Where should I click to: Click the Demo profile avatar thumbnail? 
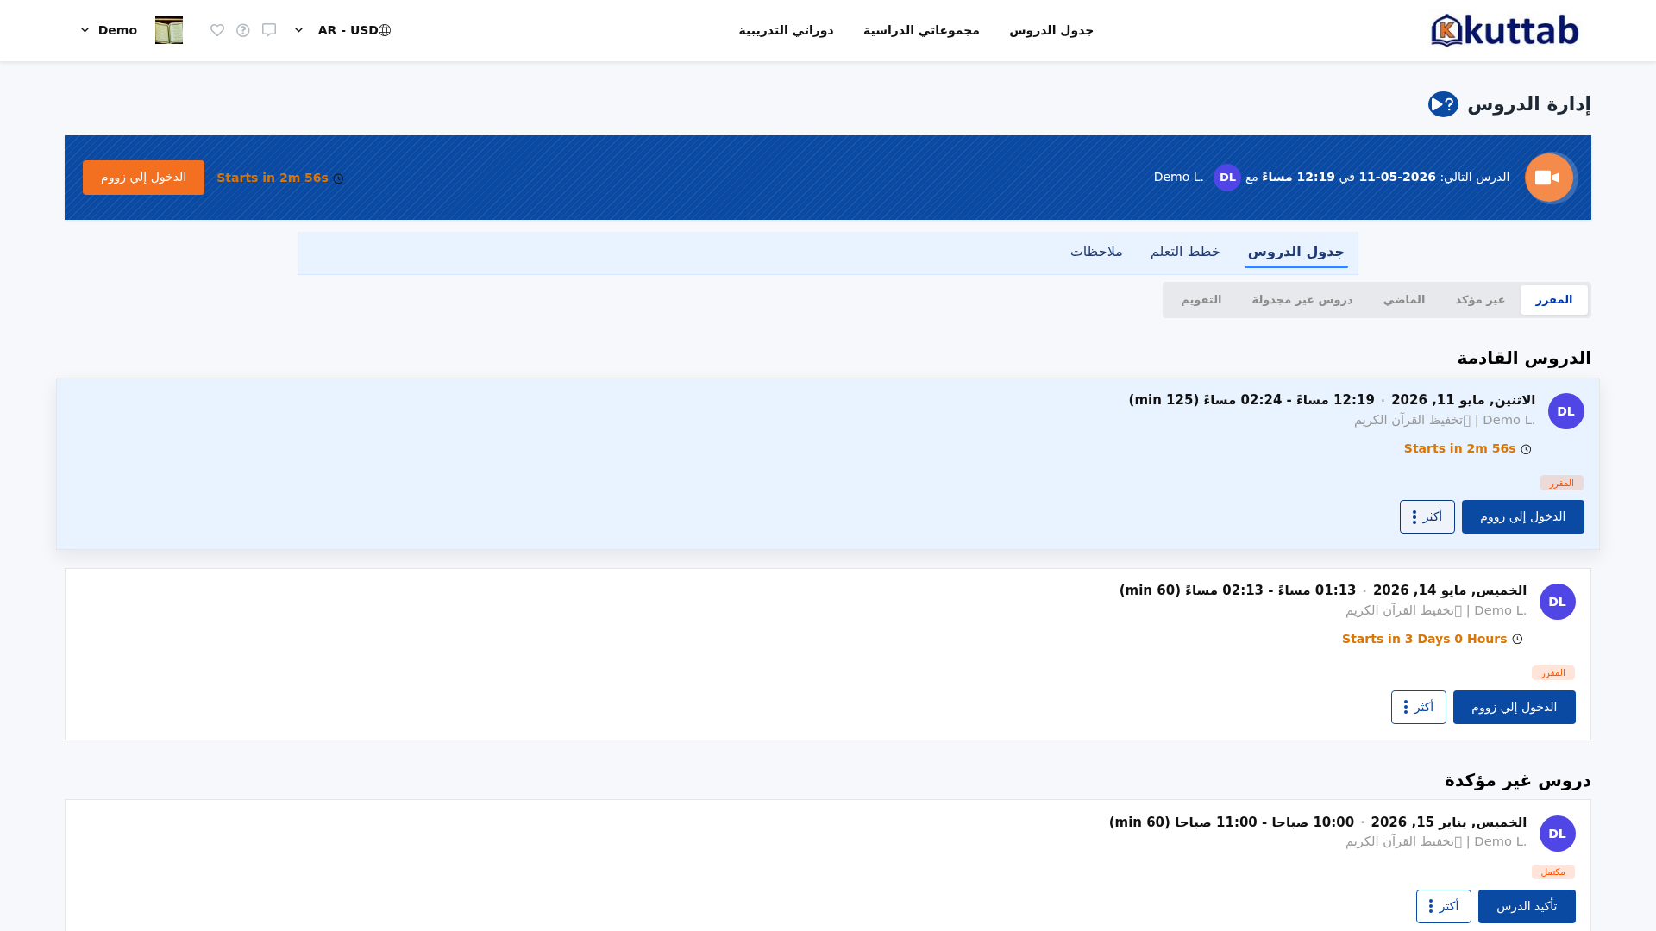[169, 30]
